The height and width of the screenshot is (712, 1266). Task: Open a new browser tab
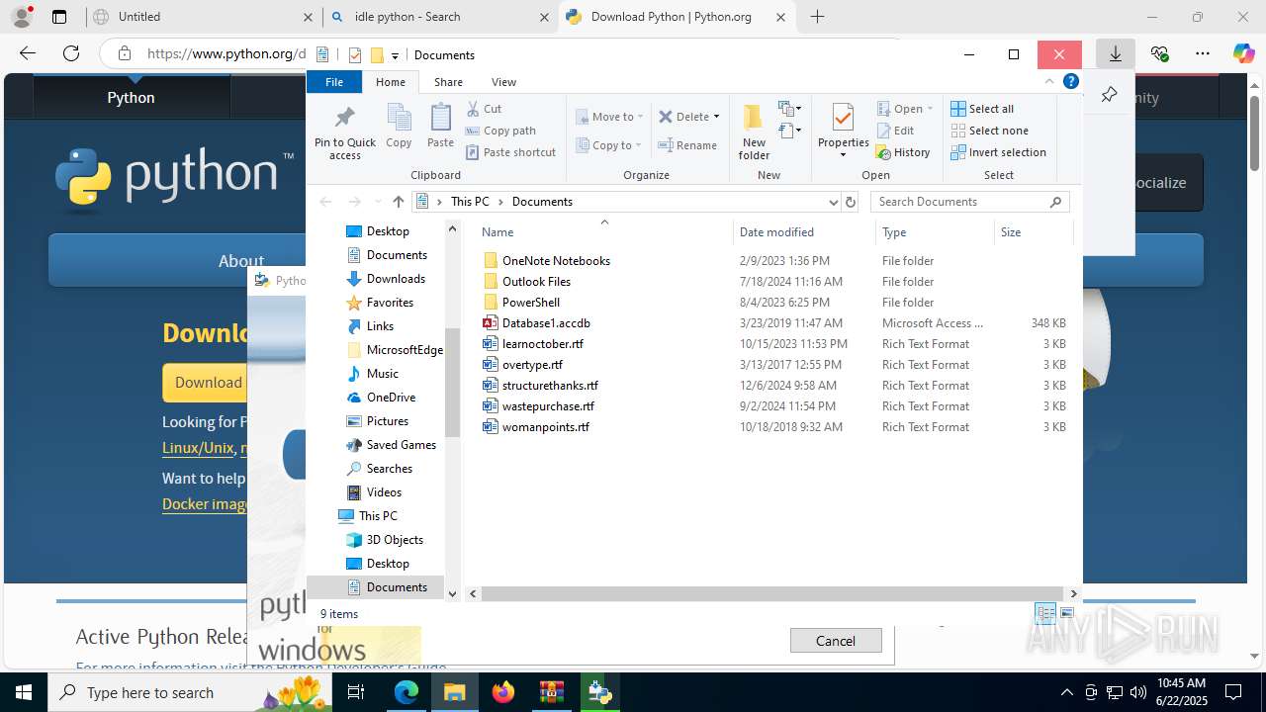[817, 17]
